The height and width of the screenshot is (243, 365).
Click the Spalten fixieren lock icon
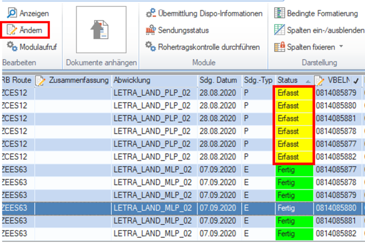click(280, 47)
